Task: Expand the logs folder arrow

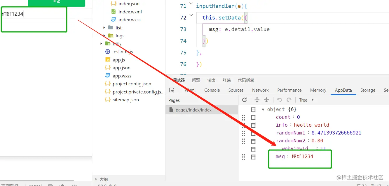Action: tap(104, 36)
